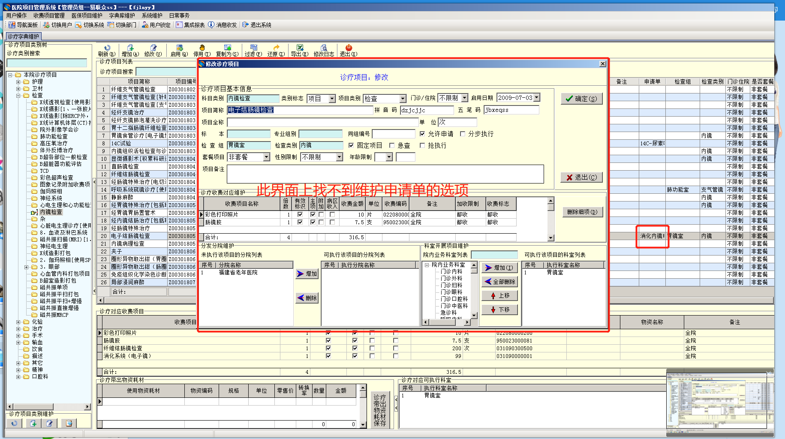Click the 导出(E) Excel export icon
This screenshot has width=785, height=439.
(x=300, y=48)
